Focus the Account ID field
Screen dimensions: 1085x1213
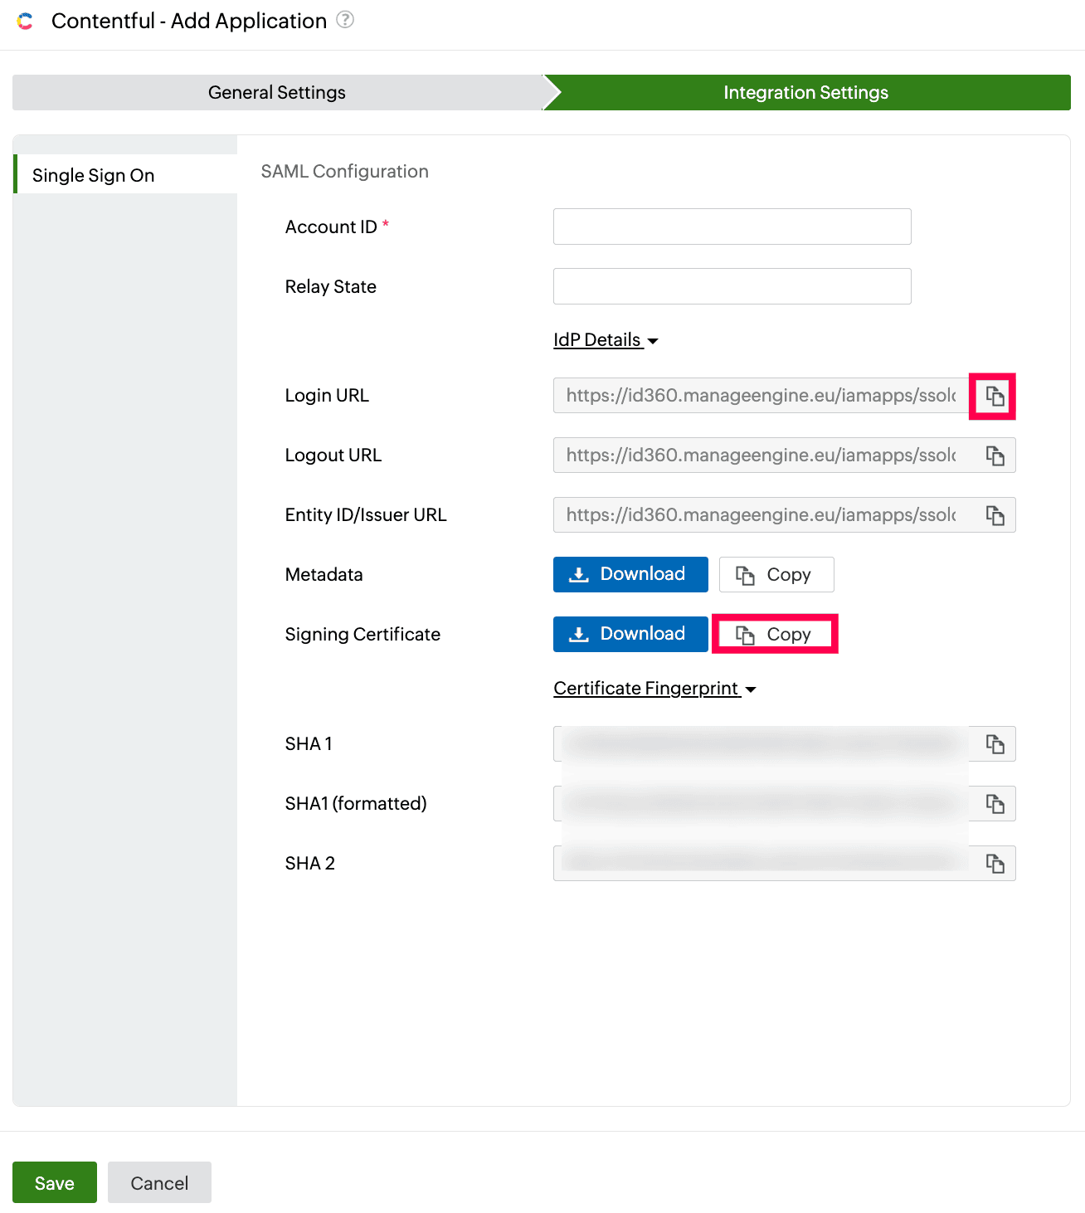click(732, 227)
